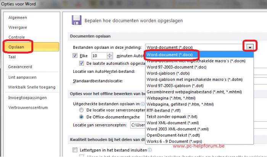Select Word-sjabloon met ingeschakelde macro's (*.dotm)
Image resolution: width=267 pixels, height=157 pixels.
point(199,79)
